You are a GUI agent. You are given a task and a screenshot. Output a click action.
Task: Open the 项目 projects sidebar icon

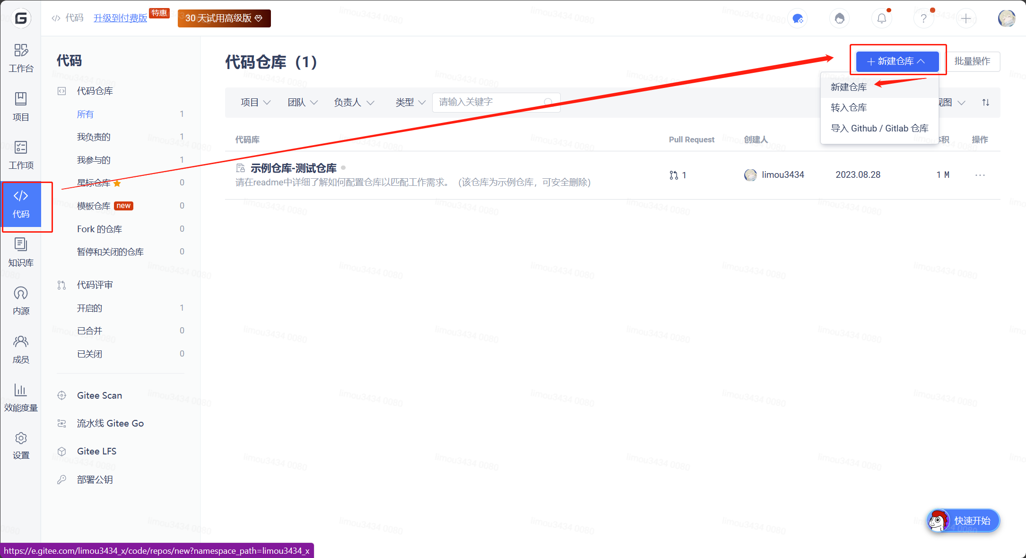(x=21, y=106)
